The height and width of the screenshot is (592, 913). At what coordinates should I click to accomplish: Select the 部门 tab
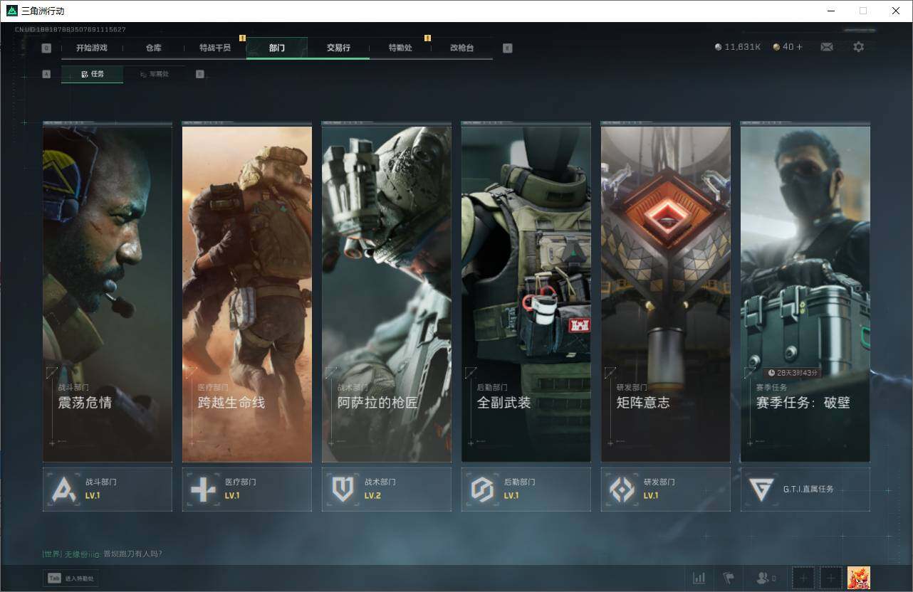[x=277, y=48]
